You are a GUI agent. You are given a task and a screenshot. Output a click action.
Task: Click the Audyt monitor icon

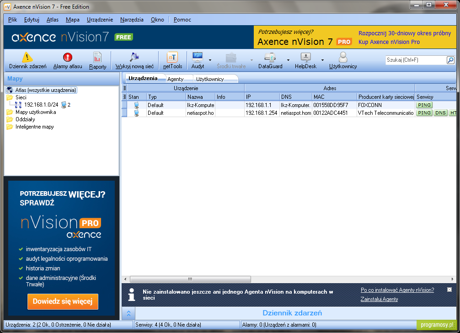click(x=198, y=57)
